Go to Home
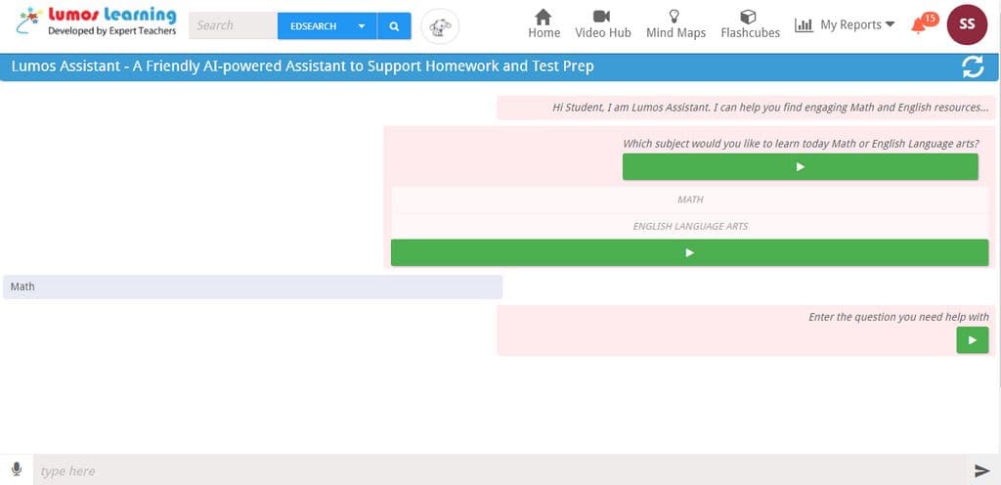Viewport: 1001px width, 485px height. coord(544,24)
